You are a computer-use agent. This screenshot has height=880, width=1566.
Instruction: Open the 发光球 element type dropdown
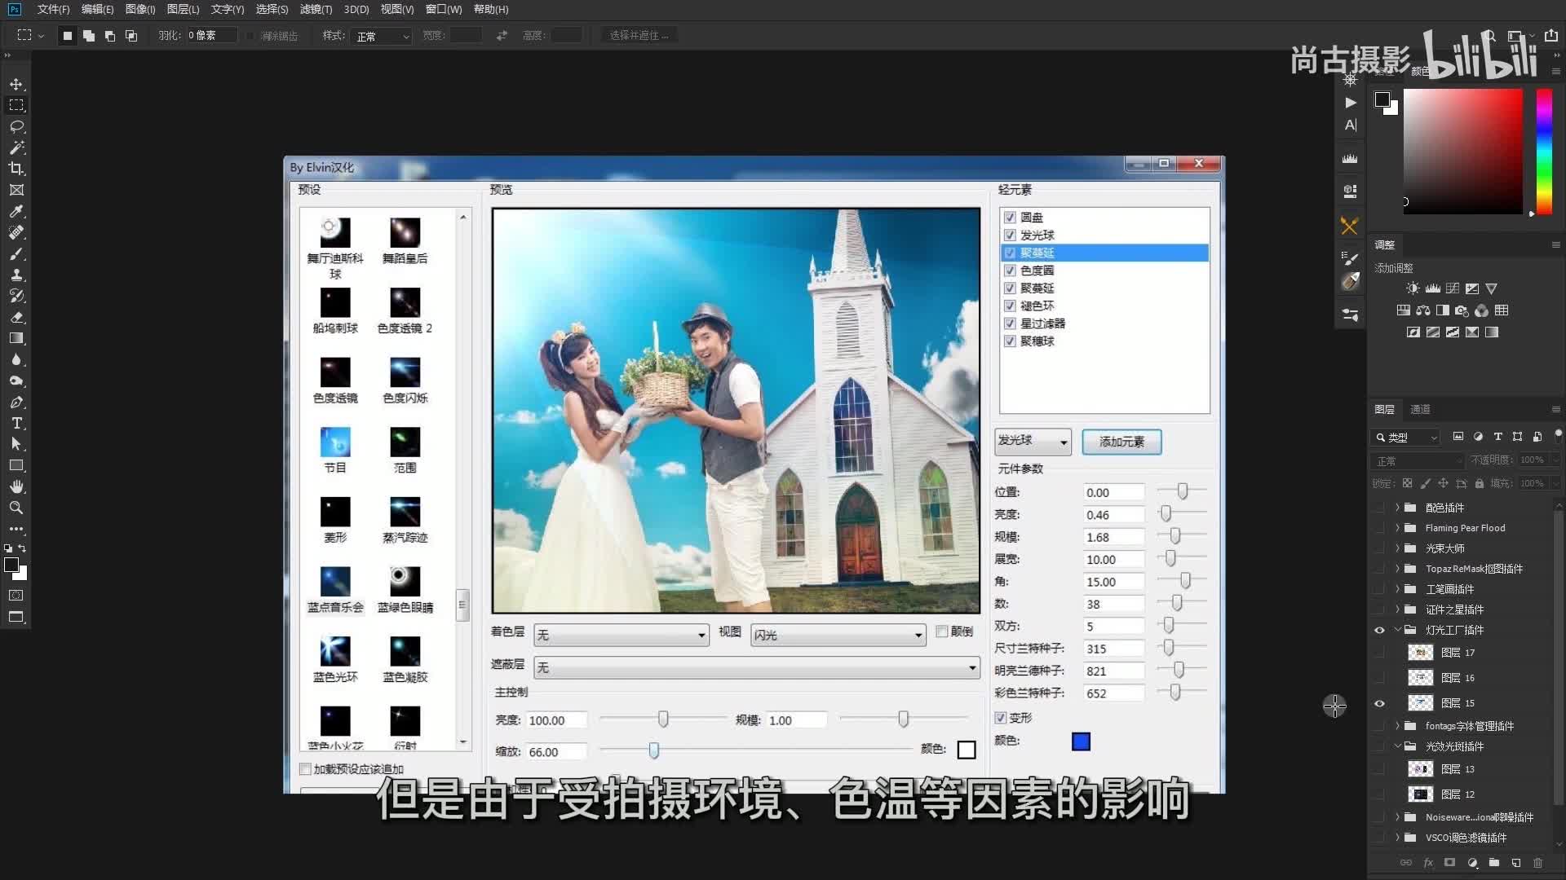pyautogui.click(x=1033, y=442)
